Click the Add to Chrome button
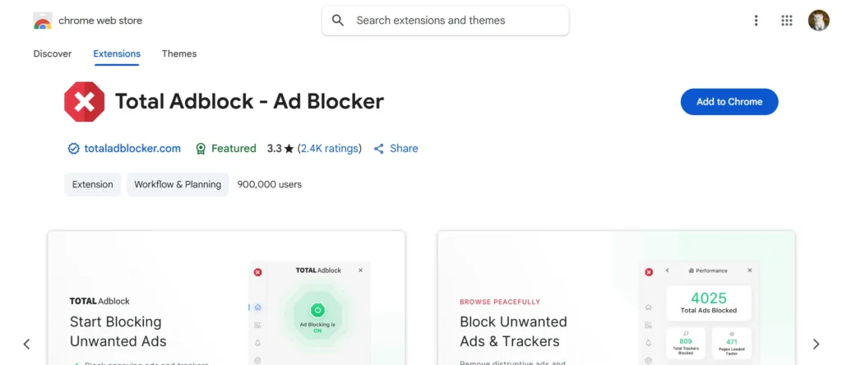Screen dimensions: 842x365 (x=729, y=102)
